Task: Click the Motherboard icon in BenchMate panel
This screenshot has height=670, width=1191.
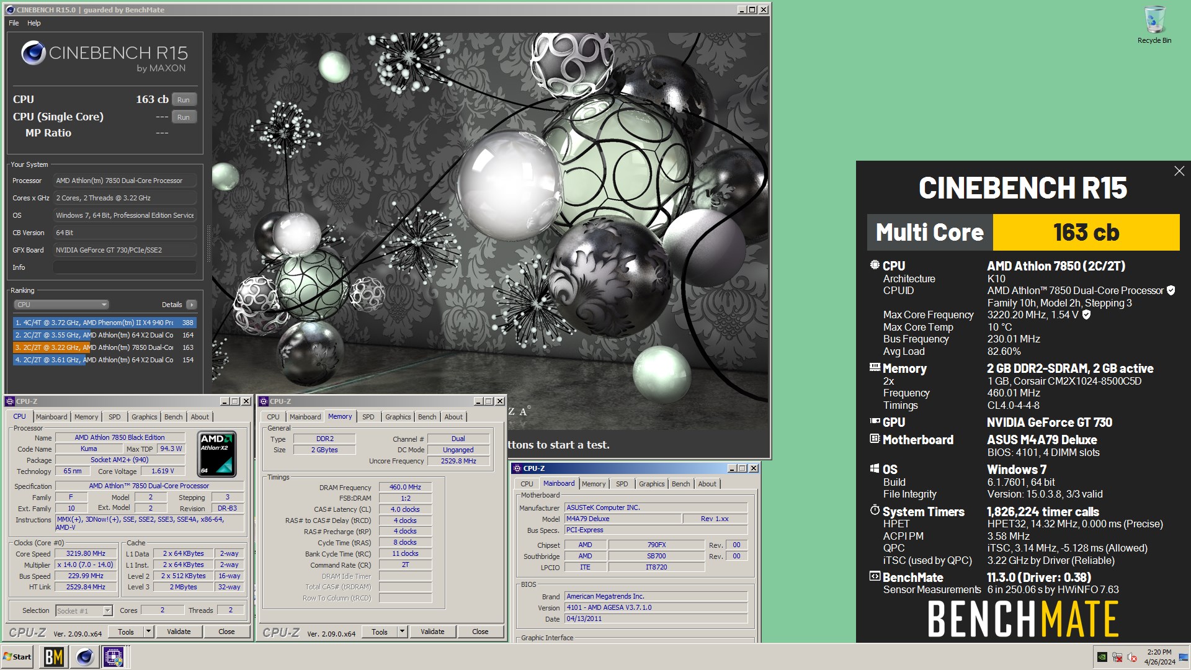Action: (x=875, y=439)
